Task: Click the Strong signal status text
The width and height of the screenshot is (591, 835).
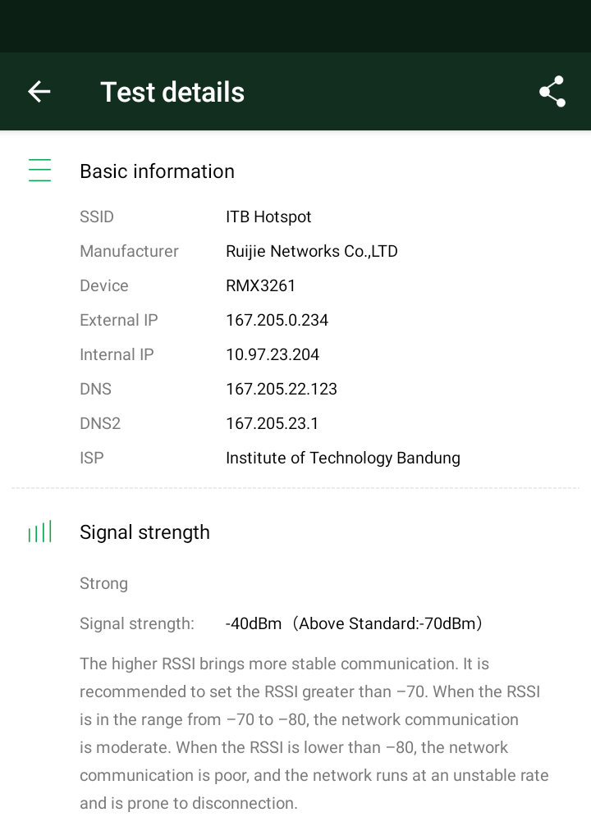Action: pos(103,584)
